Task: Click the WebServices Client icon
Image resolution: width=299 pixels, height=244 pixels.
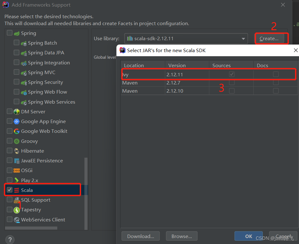Action: click(x=17, y=220)
